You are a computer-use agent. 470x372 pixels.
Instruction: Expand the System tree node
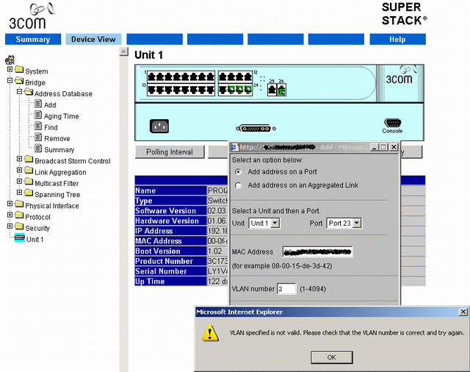click(10, 71)
